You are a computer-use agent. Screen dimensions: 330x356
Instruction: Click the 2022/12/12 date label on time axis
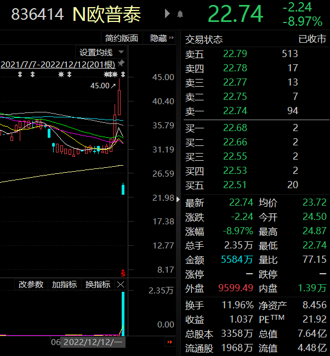pyautogui.click(x=93, y=342)
